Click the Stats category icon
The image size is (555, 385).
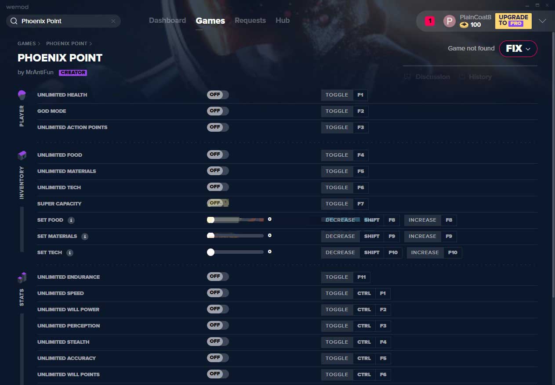point(22,277)
